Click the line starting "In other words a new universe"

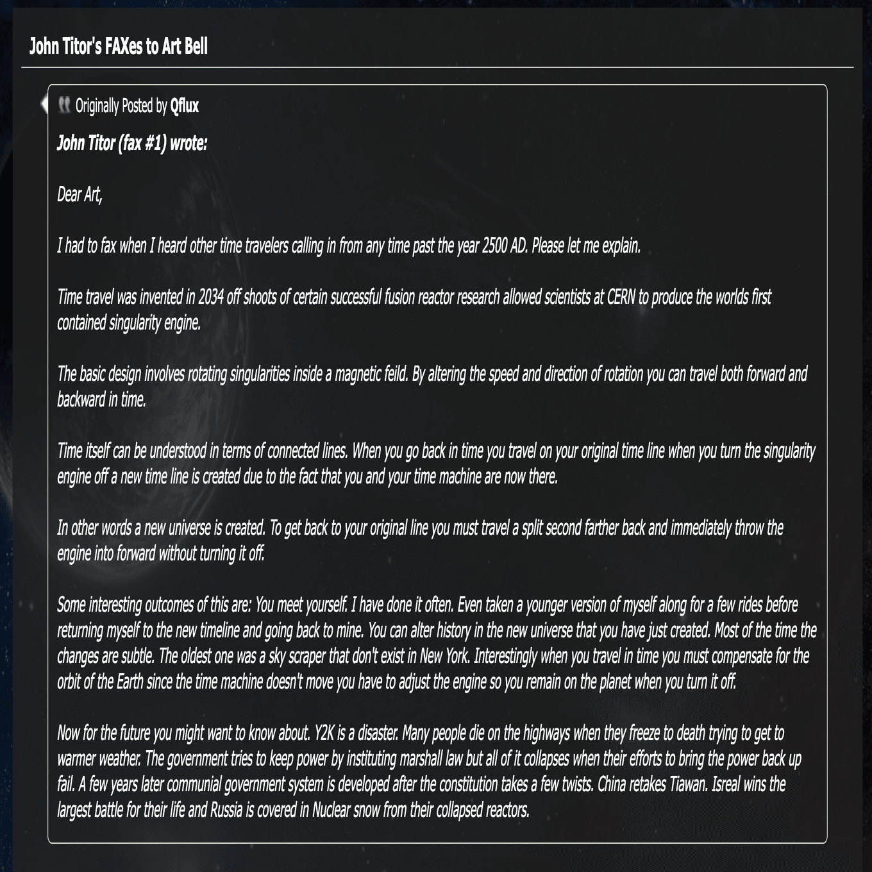pos(420,528)
